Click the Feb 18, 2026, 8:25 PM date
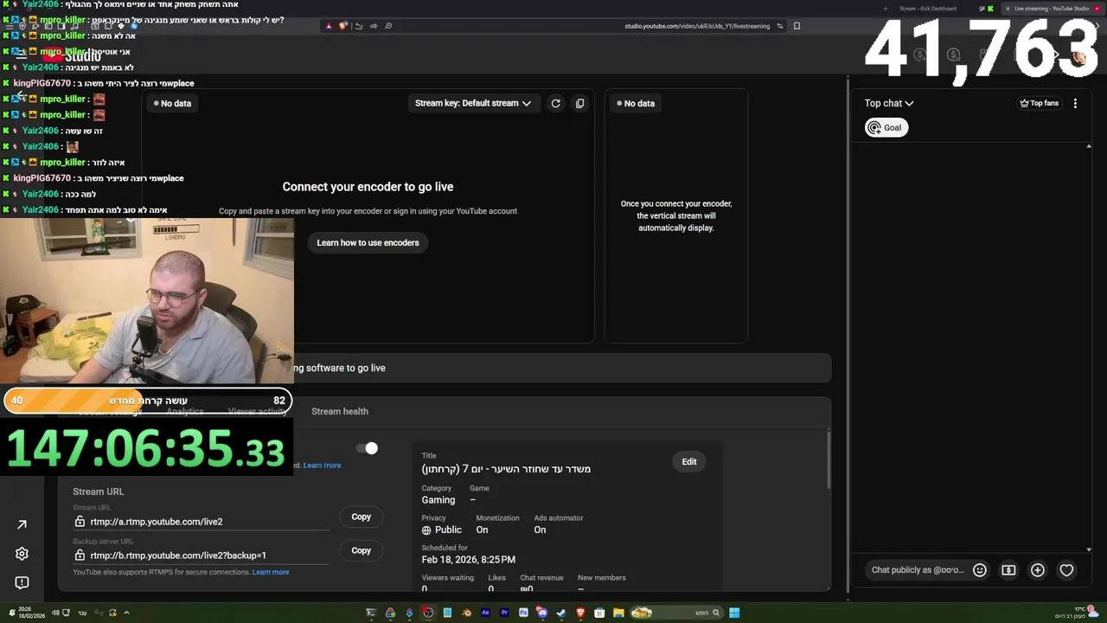1107x623 pixels. pyautogui.click(x=468, y=560)
